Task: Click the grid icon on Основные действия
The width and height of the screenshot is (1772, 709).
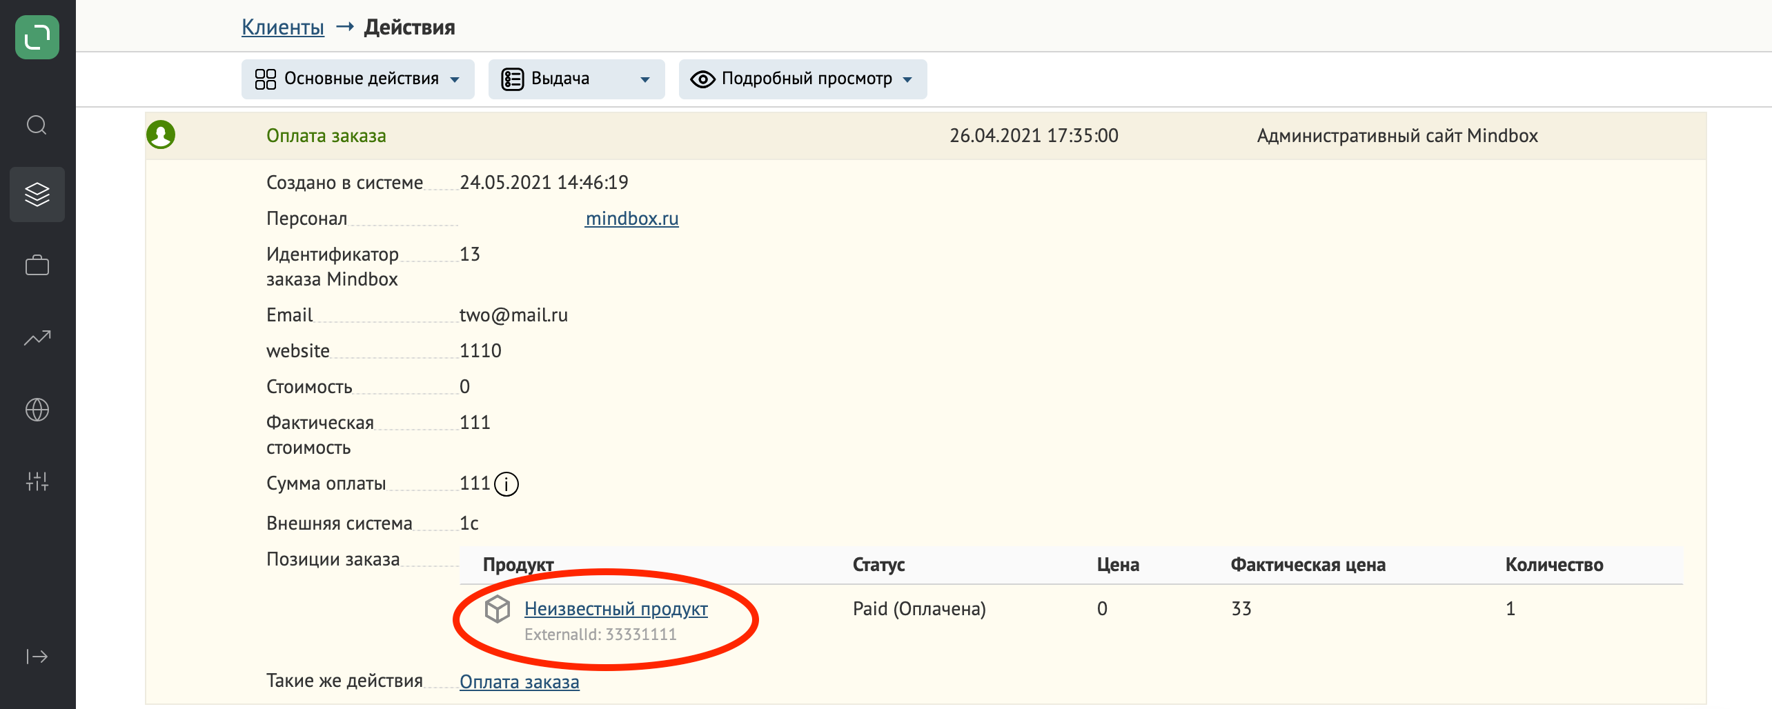Action: pyautogui.click(x=266, y=79)
